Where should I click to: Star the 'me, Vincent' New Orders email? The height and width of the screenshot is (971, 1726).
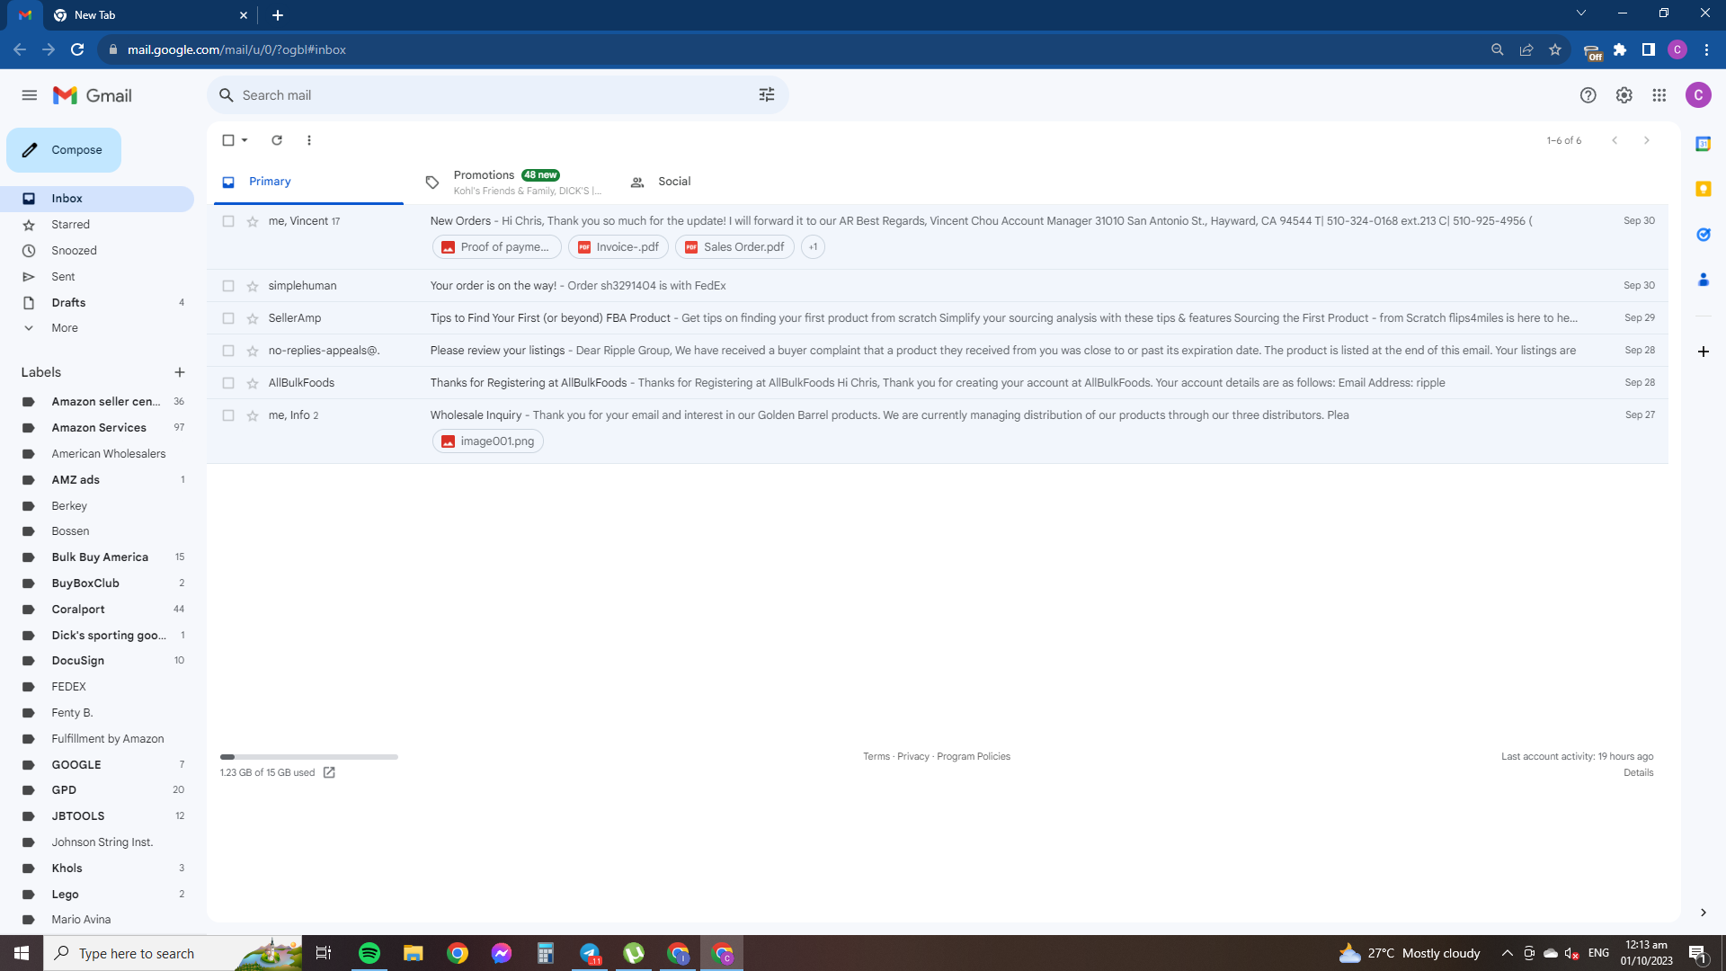coord(253,221)
